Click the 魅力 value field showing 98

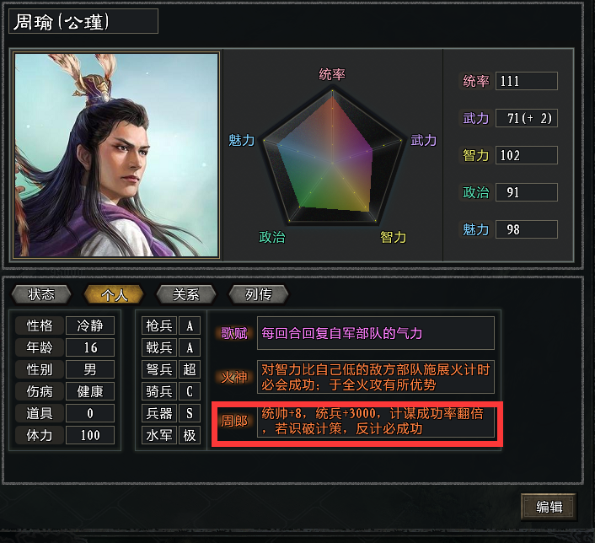point(527,229)
